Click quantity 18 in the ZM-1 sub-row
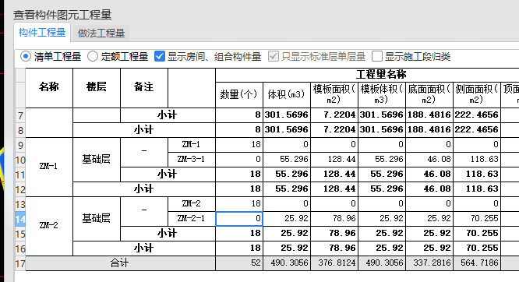Viewport: 519px width, 282px height. [239, 145]
